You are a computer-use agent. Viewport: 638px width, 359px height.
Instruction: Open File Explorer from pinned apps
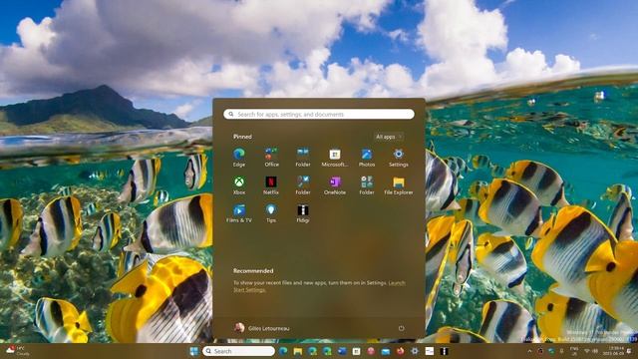399,185
